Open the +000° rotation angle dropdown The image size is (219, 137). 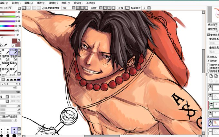point(100,8)
